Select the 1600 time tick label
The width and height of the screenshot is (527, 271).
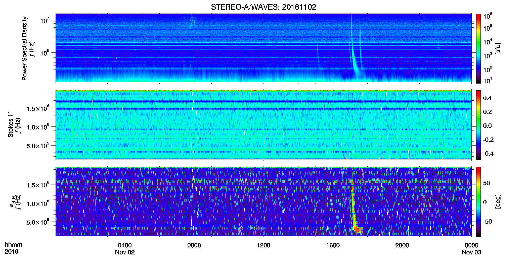coord(333,245)
